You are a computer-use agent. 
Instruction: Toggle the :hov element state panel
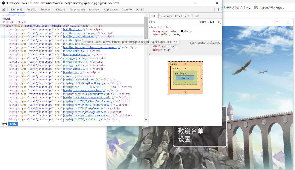203,22
